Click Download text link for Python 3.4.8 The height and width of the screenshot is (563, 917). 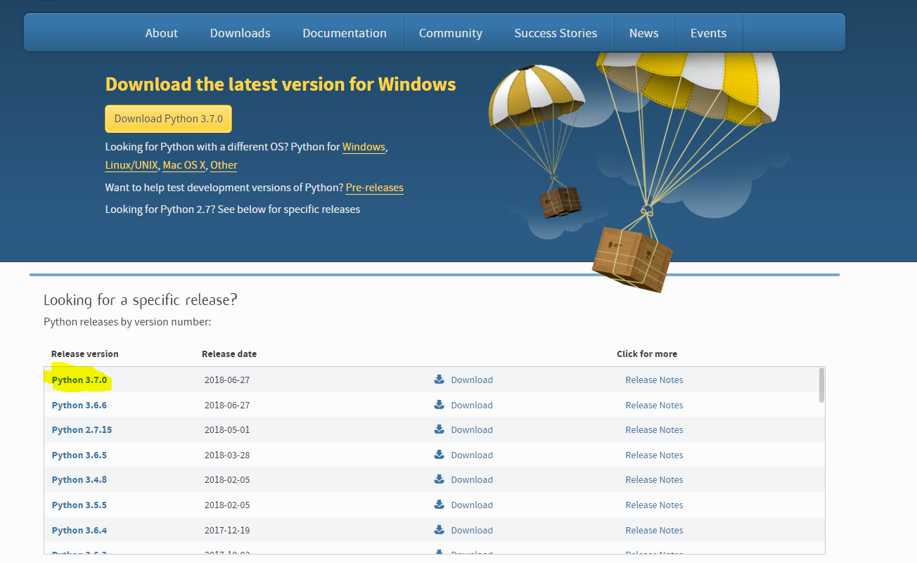click(x=472, y=479)
